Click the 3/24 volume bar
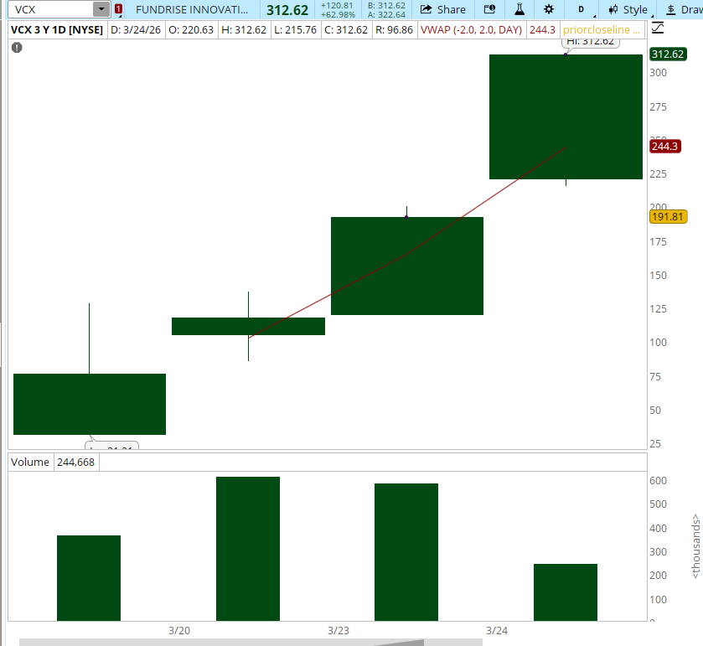 566,592
